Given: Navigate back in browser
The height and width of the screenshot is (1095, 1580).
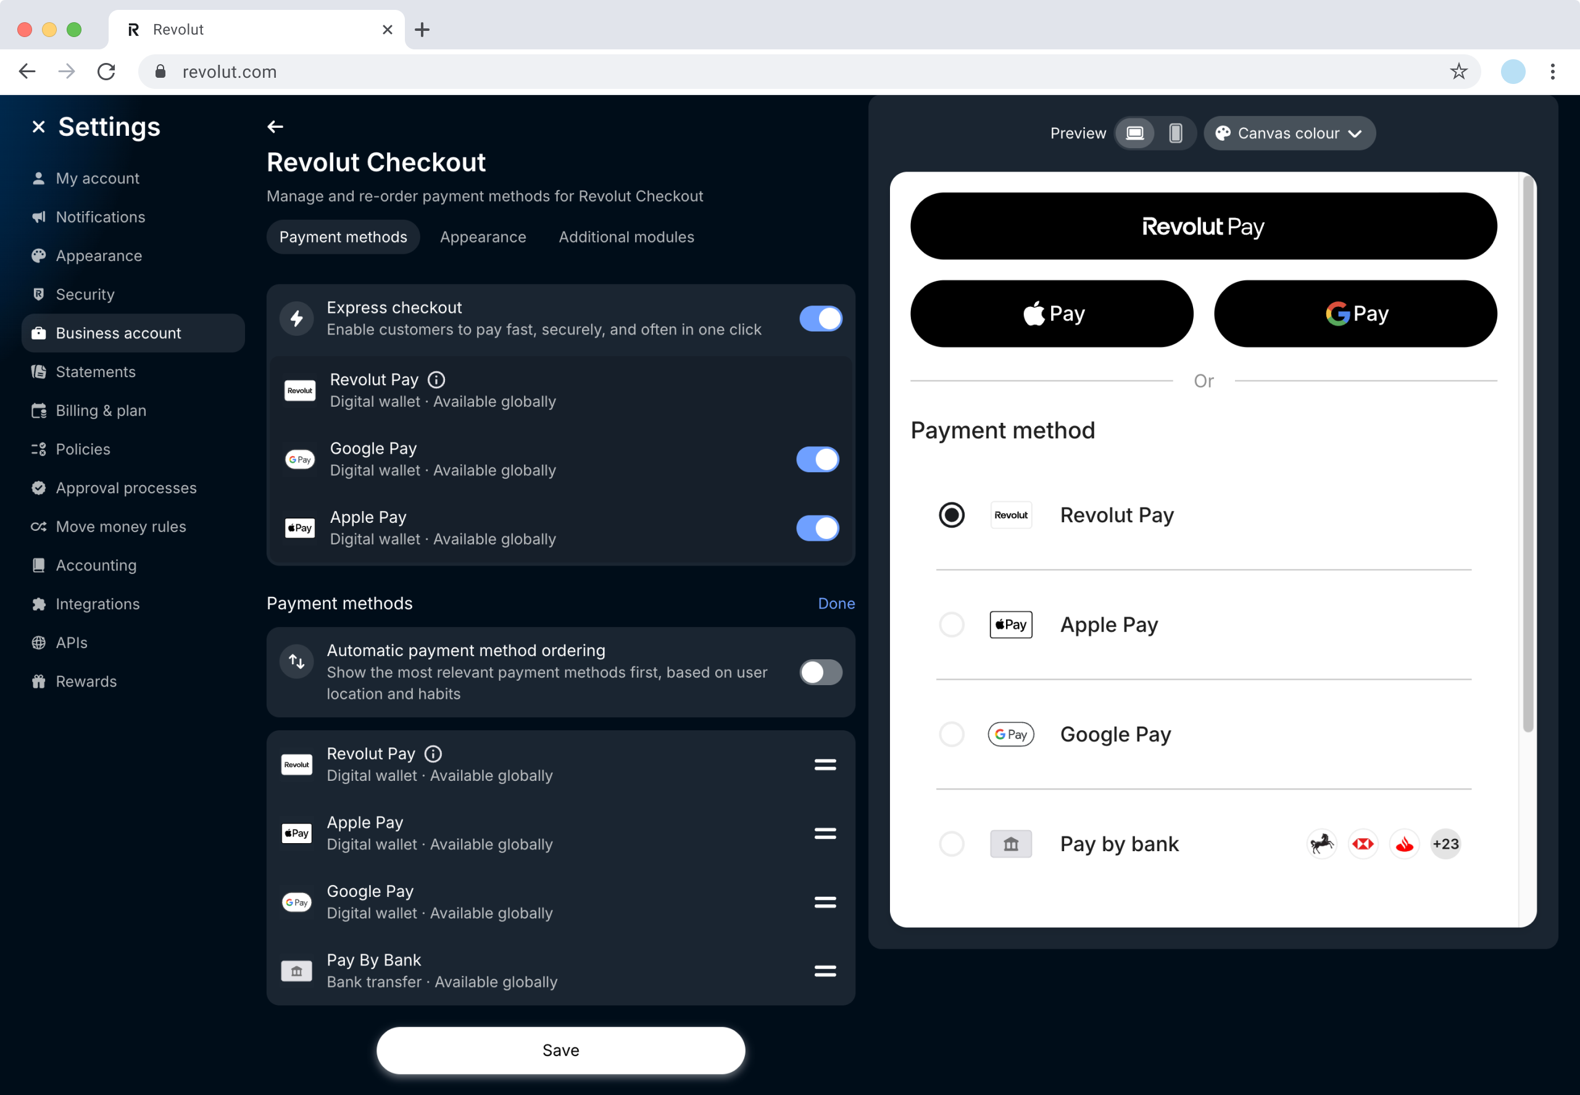Looking at the screenshot, I should click(x=27, y=72).
